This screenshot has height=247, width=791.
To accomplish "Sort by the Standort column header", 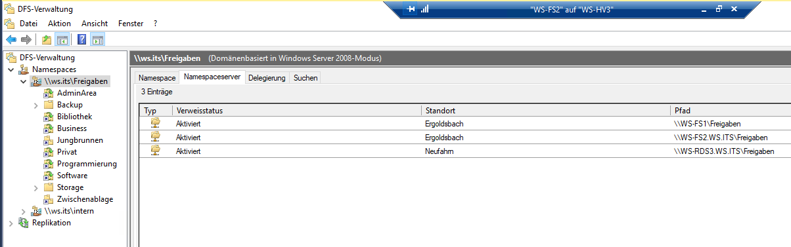I will (x=546, y=111).
